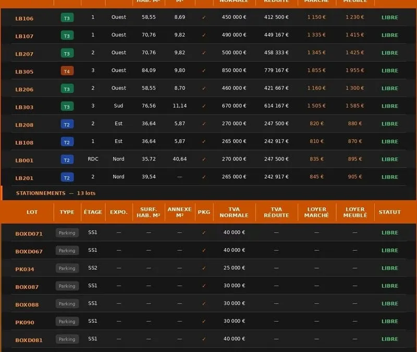This screenshot has height=352, width=417.
Task: Click the PKG checkmark for BOXD067
Action: click(204, 250)
